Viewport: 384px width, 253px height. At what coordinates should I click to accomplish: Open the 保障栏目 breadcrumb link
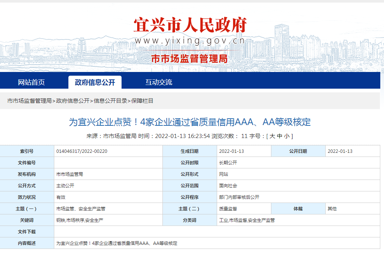pos(142,101)
